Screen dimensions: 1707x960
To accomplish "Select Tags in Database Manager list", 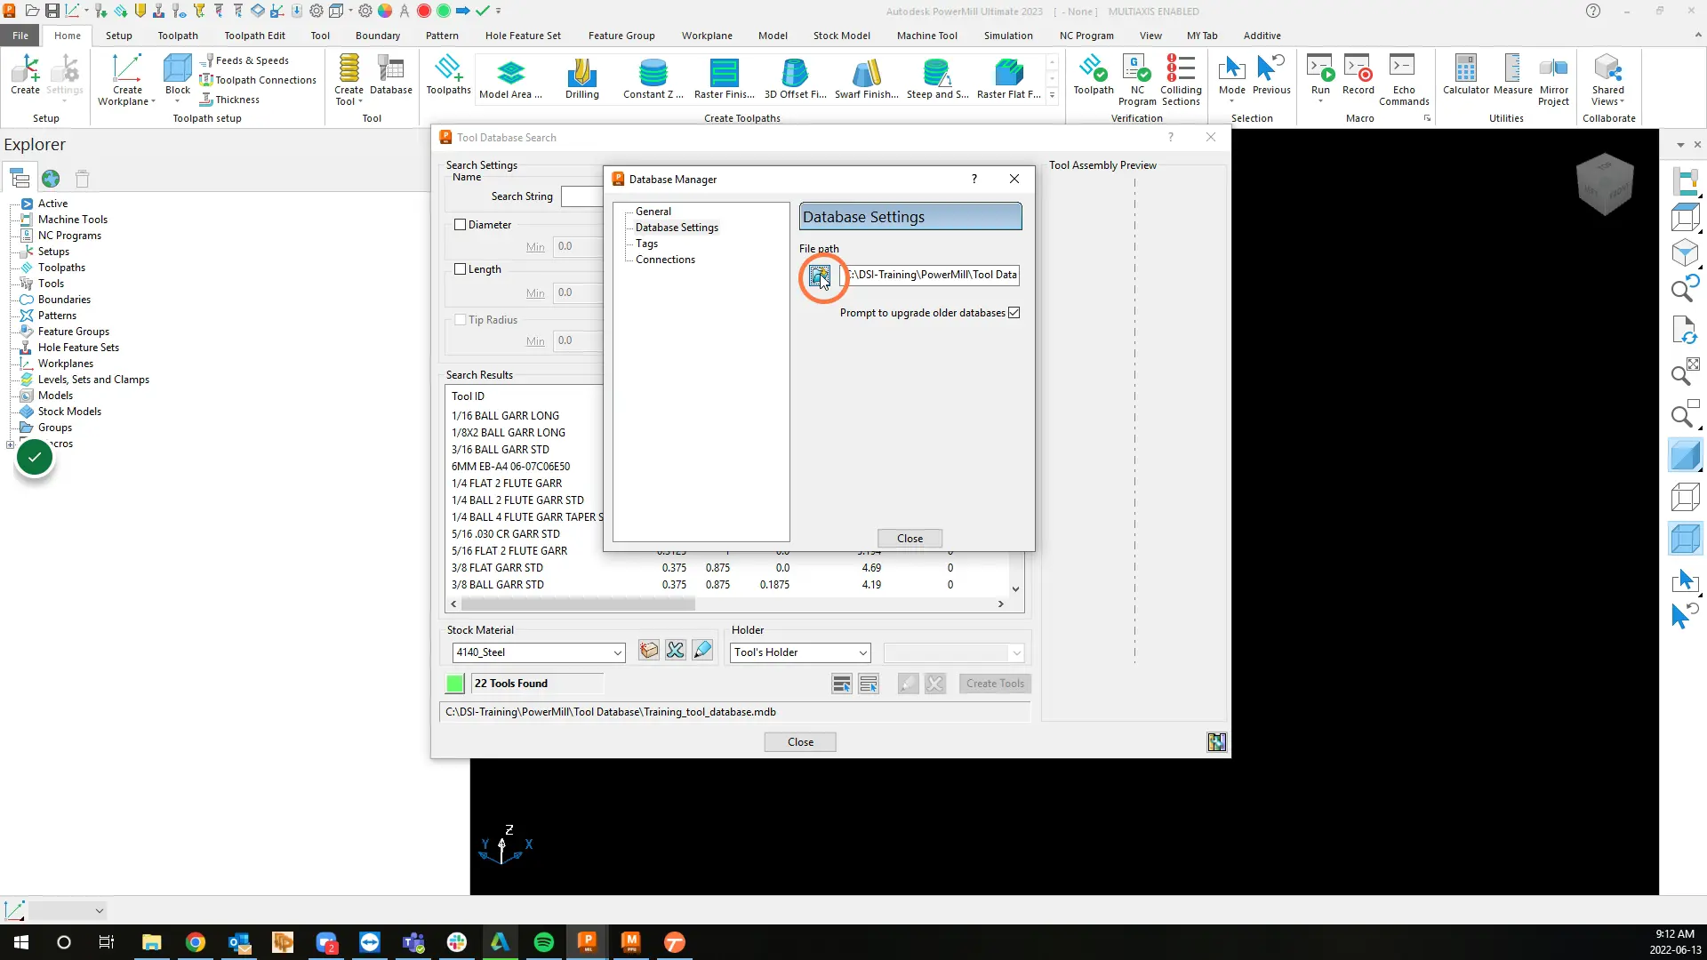I will click(646, 244).
